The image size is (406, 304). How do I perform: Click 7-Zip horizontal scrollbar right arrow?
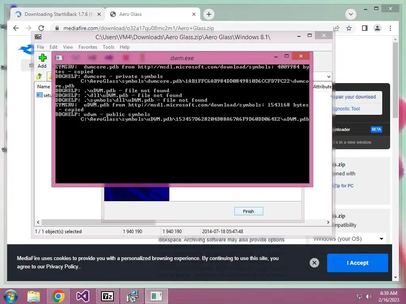[328, 222]
